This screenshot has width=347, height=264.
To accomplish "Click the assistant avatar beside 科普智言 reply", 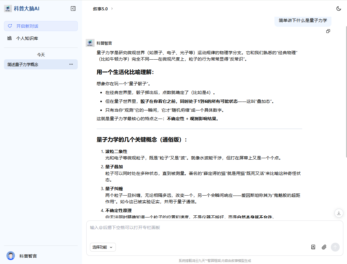I will [x=90, y=43].
